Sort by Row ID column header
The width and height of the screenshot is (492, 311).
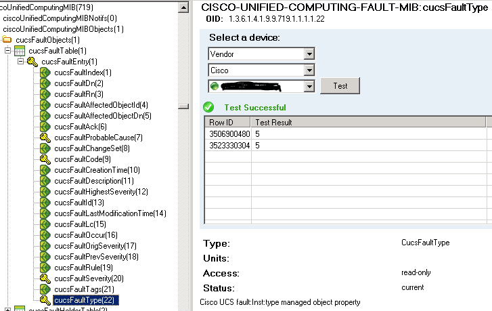[x=227, y=122]
